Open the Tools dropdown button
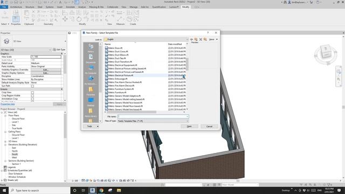Image resolution: width=345 pixels, height=194 pixels. (x=91, y=126)
